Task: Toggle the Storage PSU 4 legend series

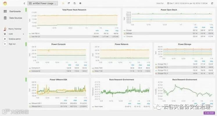Action: coord(163,73)
